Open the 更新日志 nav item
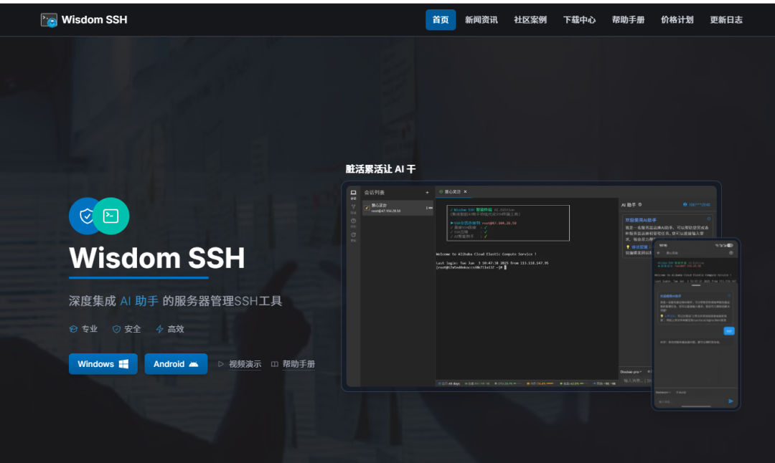The height and width of the screenshot is (463, 775). [726, 20]
